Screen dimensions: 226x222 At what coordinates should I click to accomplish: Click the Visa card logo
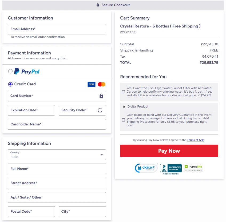click(91, 84)
